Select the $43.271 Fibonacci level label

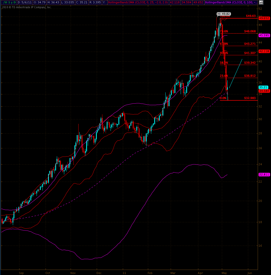click(x=250, y=44)
